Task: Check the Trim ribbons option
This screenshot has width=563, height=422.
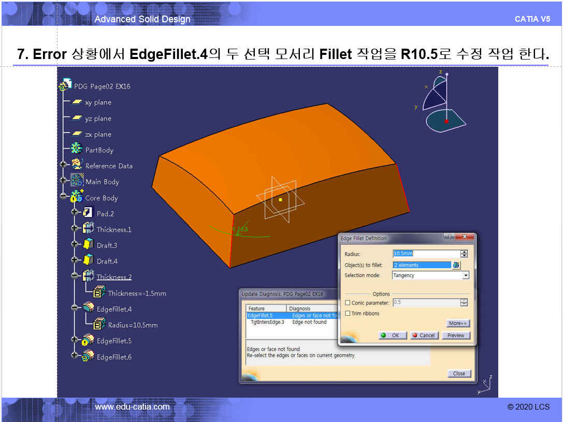Action: click(x=348, y=313)
